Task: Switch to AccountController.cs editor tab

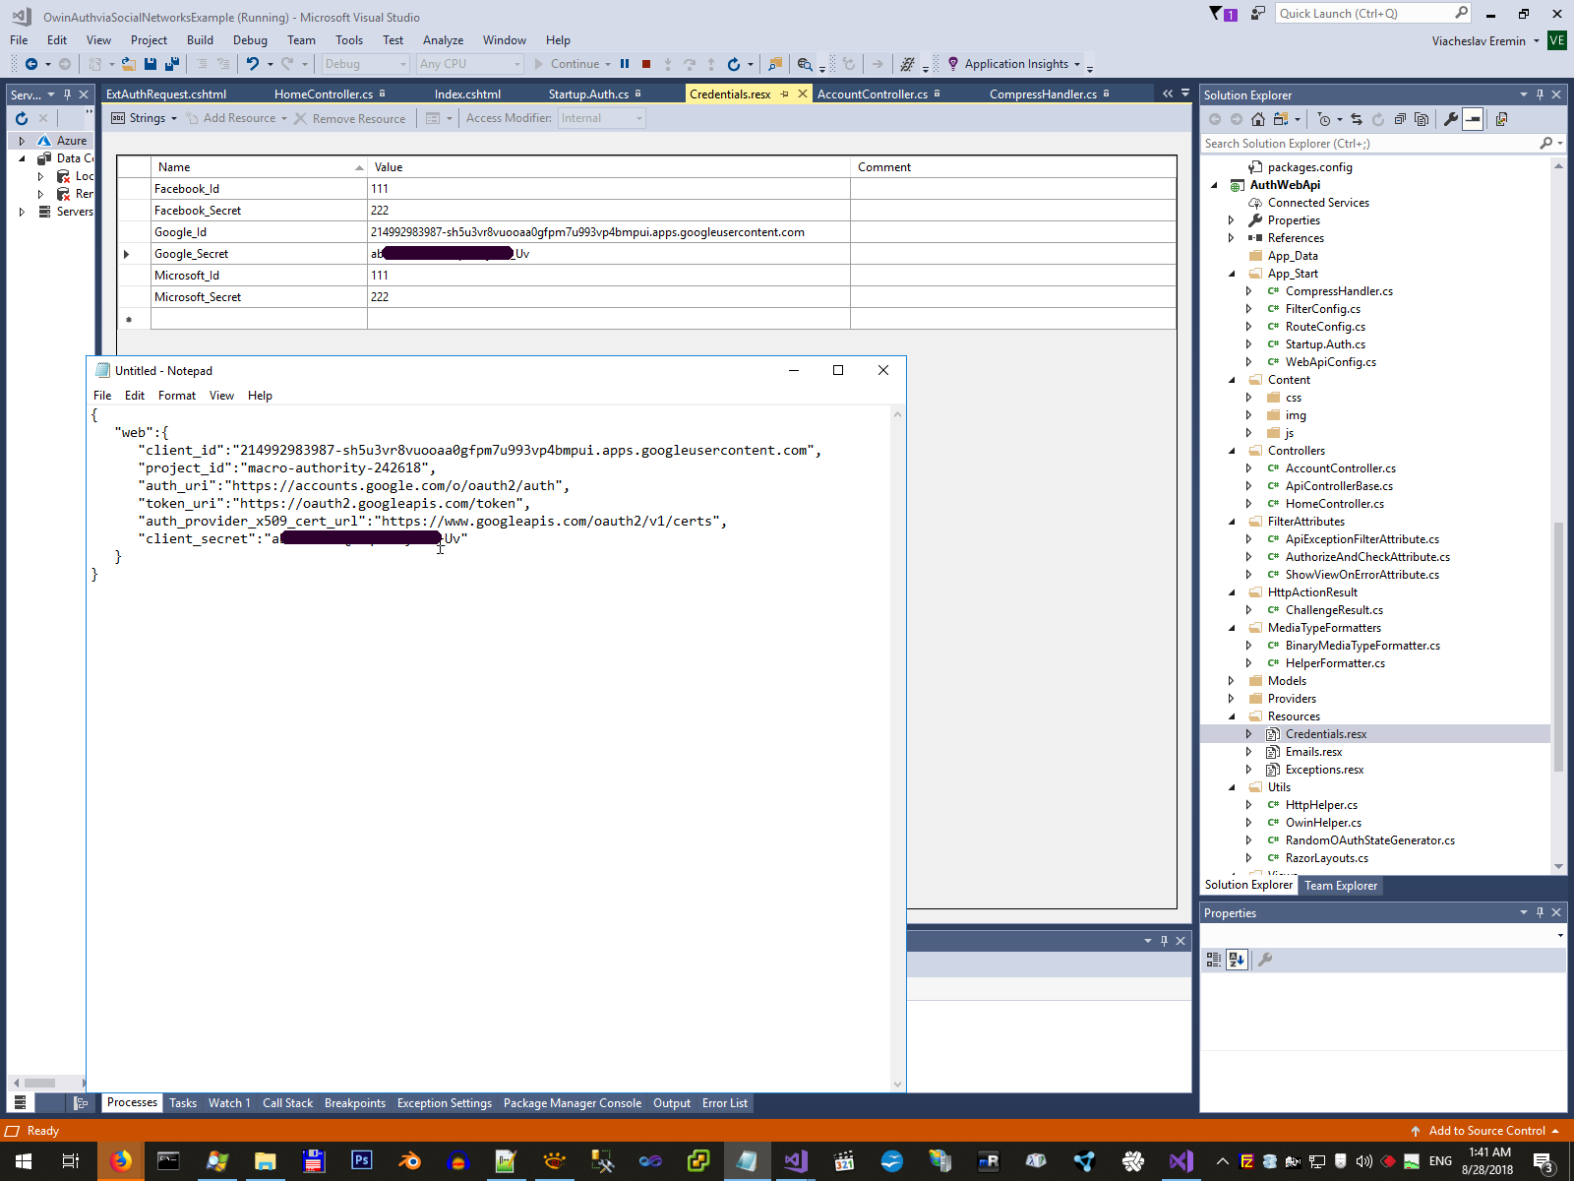Action: [873, 94]
